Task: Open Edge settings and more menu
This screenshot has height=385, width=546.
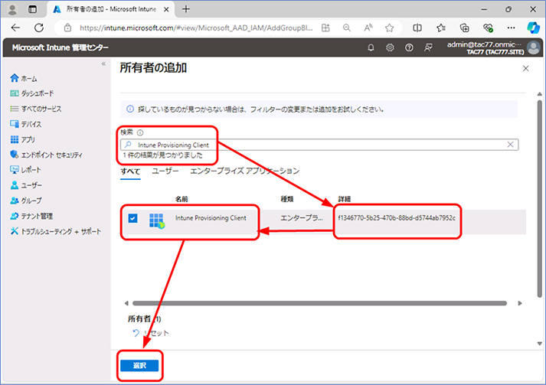Action: tap(511, 28)
